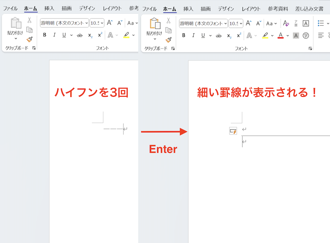Open font size box in left window
The height and width of the screenshot is (243, 330).
tap(97, 23)
